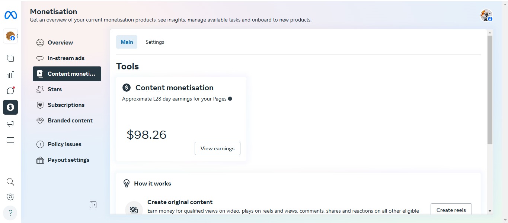Image resolution: width=508 pixels, height=223 pixels.
Task: Collapse the navigation sidebar
Action: (93, 204)
